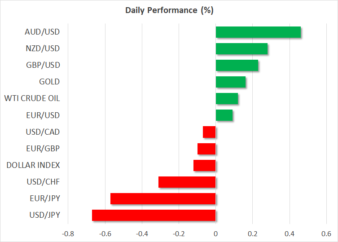Viewport: 338px width, 242px height.
Task: Select the EUR/USD green bar
Action: tap(224, 115)
